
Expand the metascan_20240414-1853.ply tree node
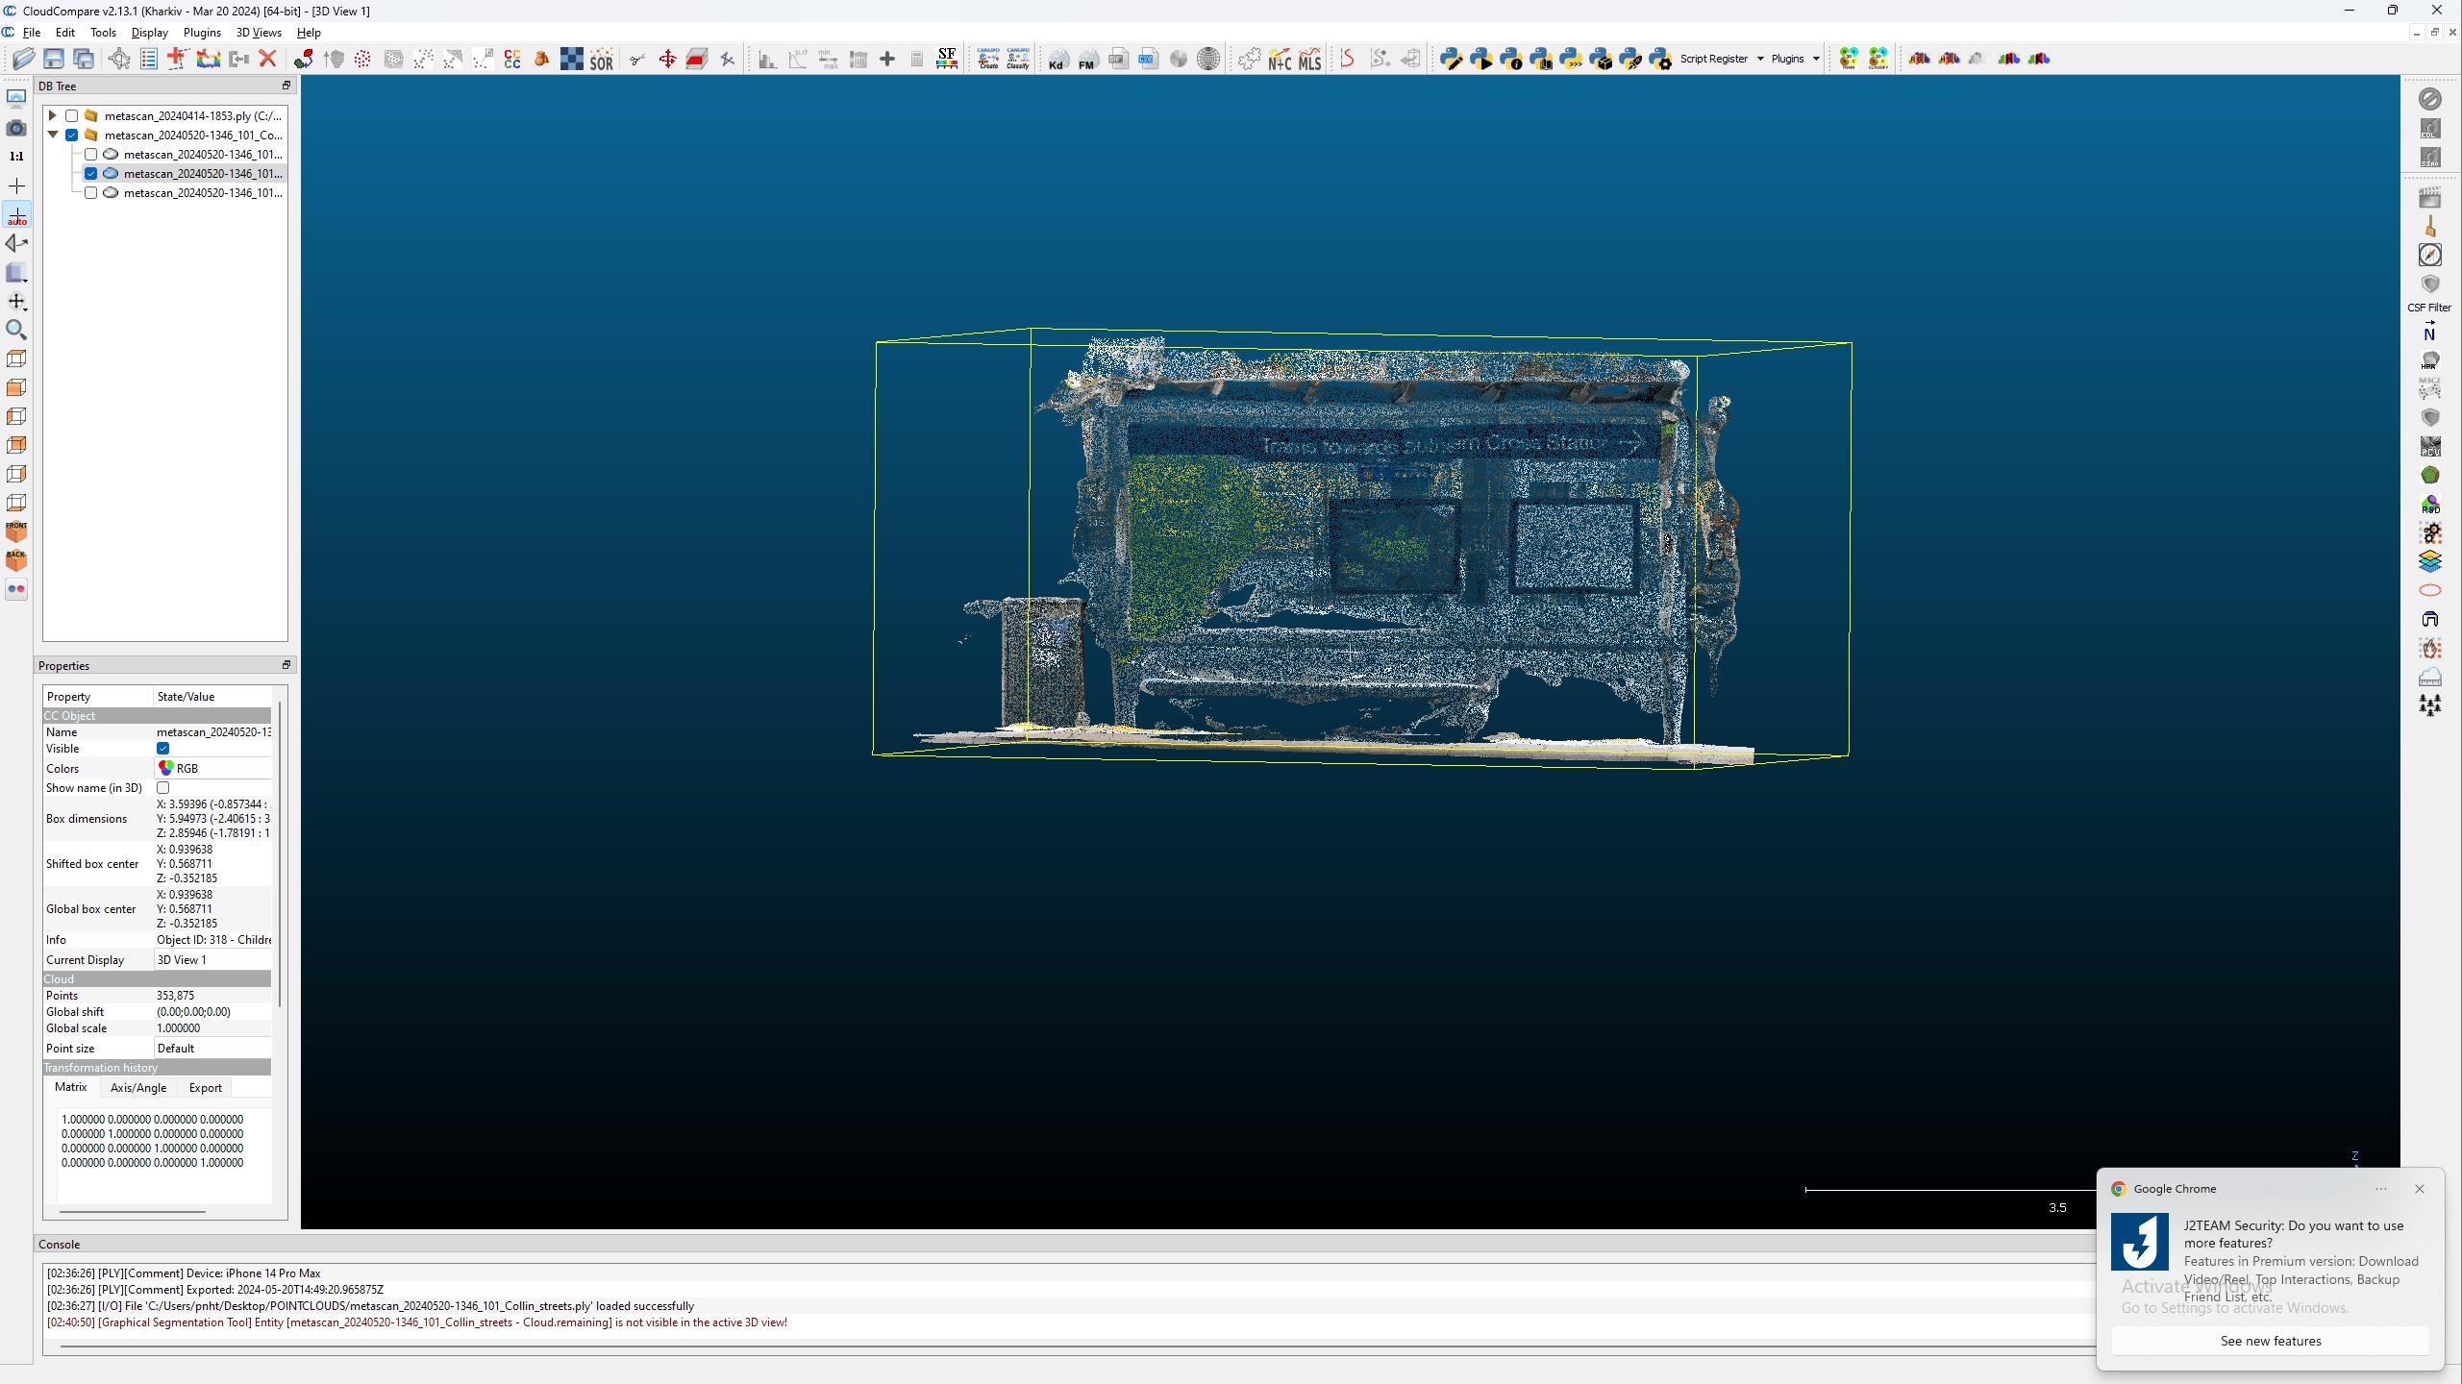point(53,115)
